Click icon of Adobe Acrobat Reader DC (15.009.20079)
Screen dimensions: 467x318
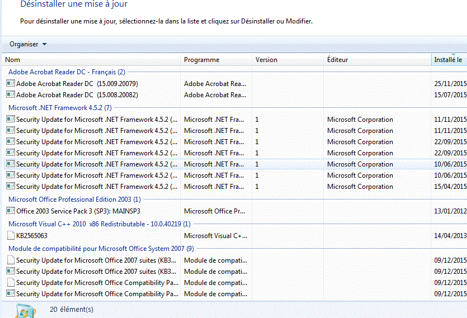[x=10, y=83]
